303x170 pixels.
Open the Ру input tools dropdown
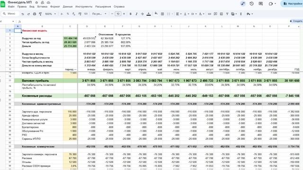tap(250, 14)
